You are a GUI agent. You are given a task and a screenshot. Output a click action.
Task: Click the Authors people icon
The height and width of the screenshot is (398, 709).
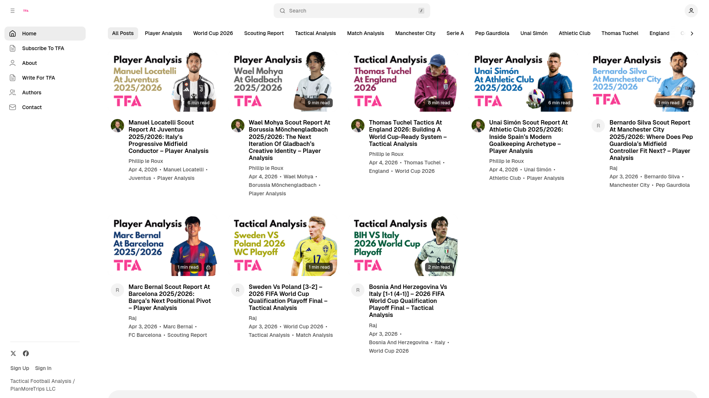click(13, 92)
